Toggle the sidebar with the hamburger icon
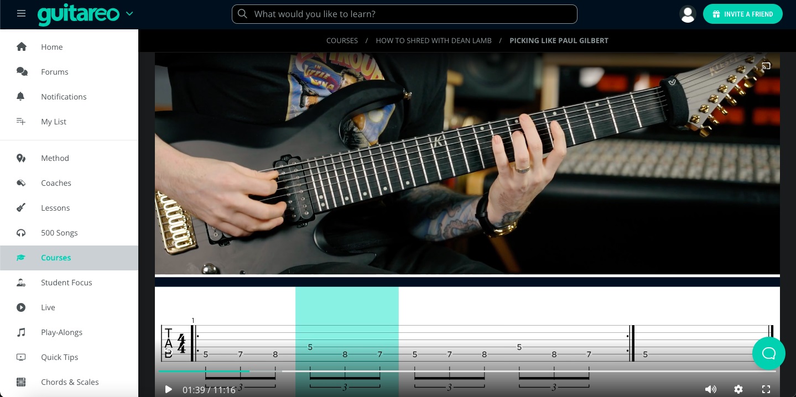Viewport: 796px width, 397px height. click(x=21, y=13)
